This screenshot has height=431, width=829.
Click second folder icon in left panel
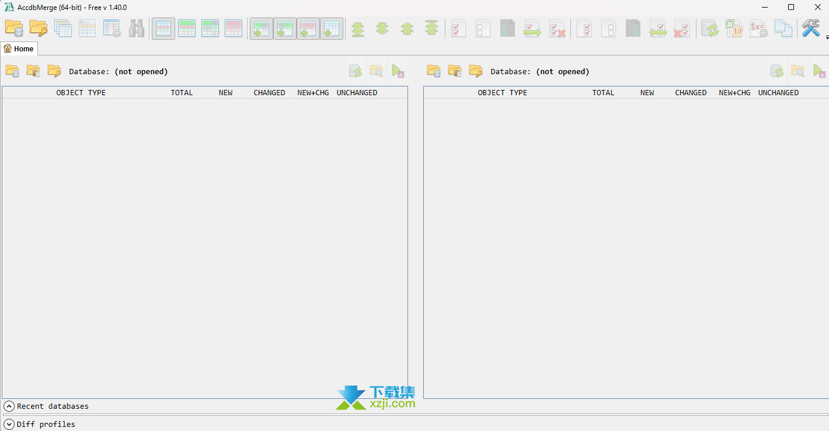(x=33, y=71)
